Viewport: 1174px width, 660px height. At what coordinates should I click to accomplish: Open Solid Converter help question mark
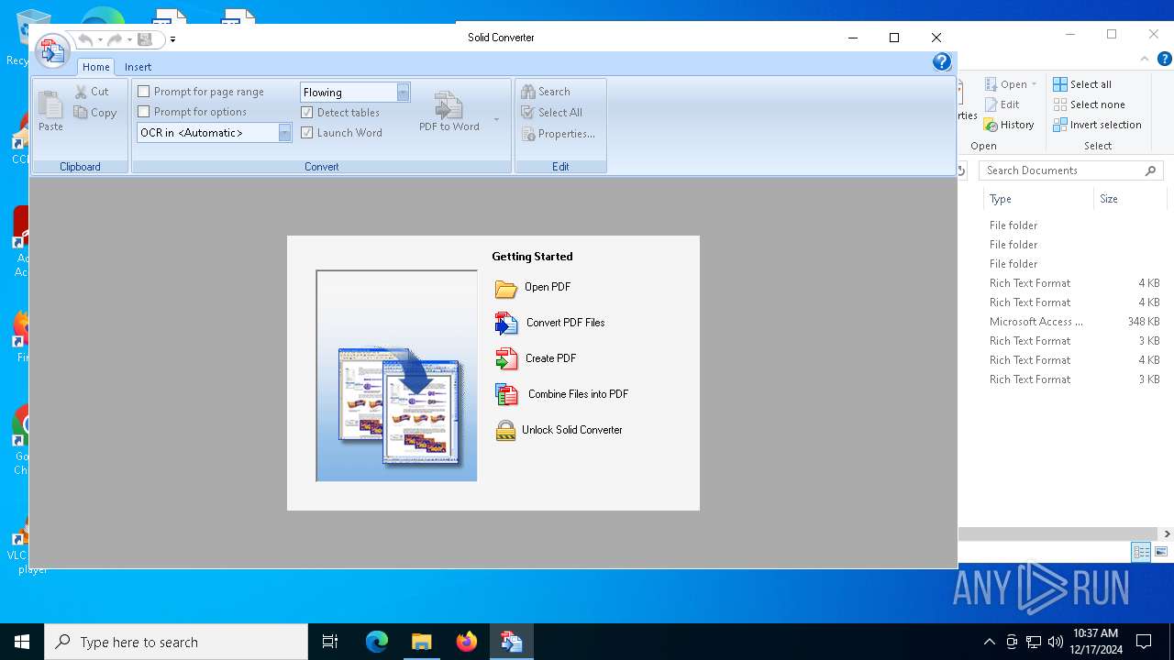click(x=941, y=62)
